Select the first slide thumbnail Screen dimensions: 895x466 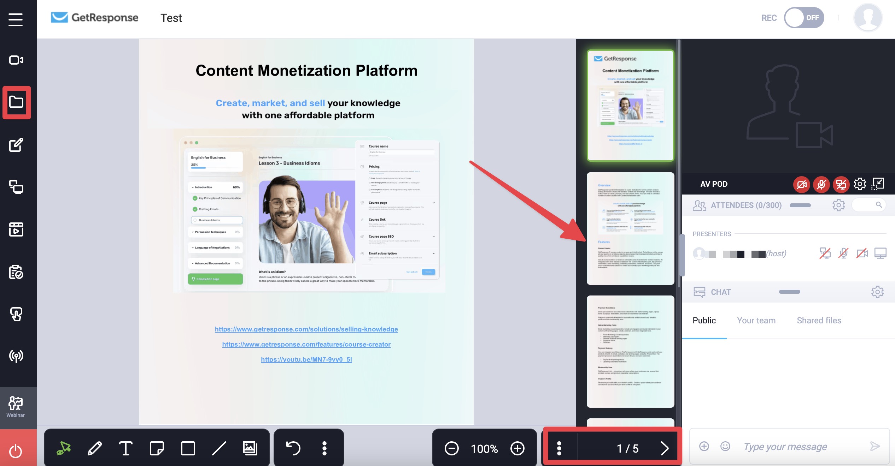click(x=631, y=106)
